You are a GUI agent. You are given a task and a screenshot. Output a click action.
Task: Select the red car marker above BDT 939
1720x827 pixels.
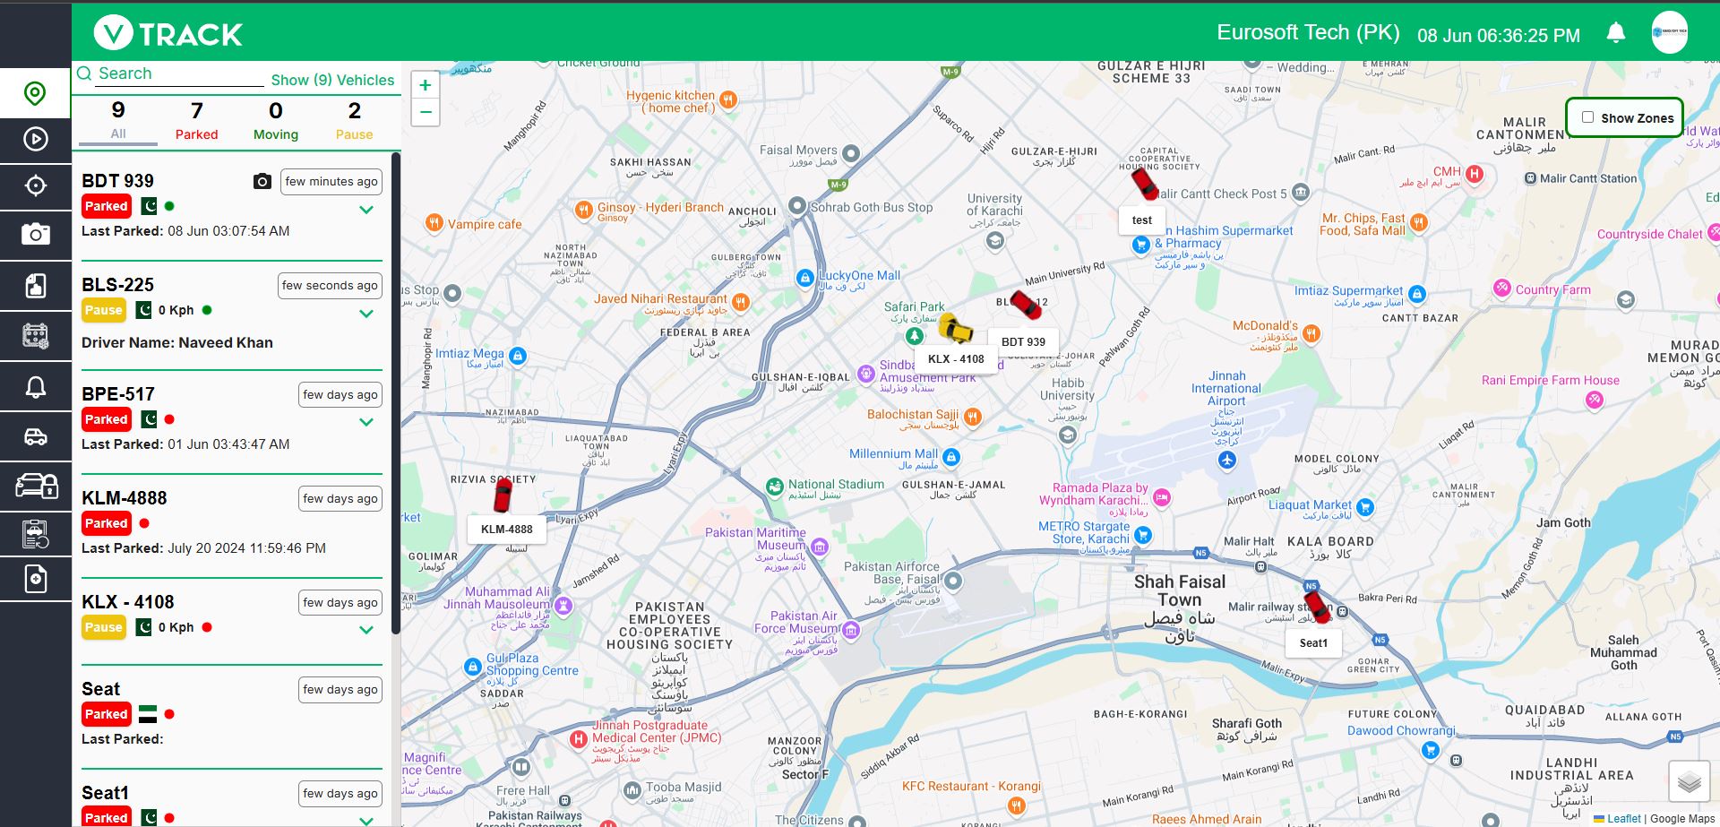pos(1026,305)
